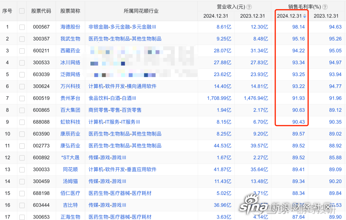Click stock code 600519
The image size is (346, 220).
click(x=41, y=98)
